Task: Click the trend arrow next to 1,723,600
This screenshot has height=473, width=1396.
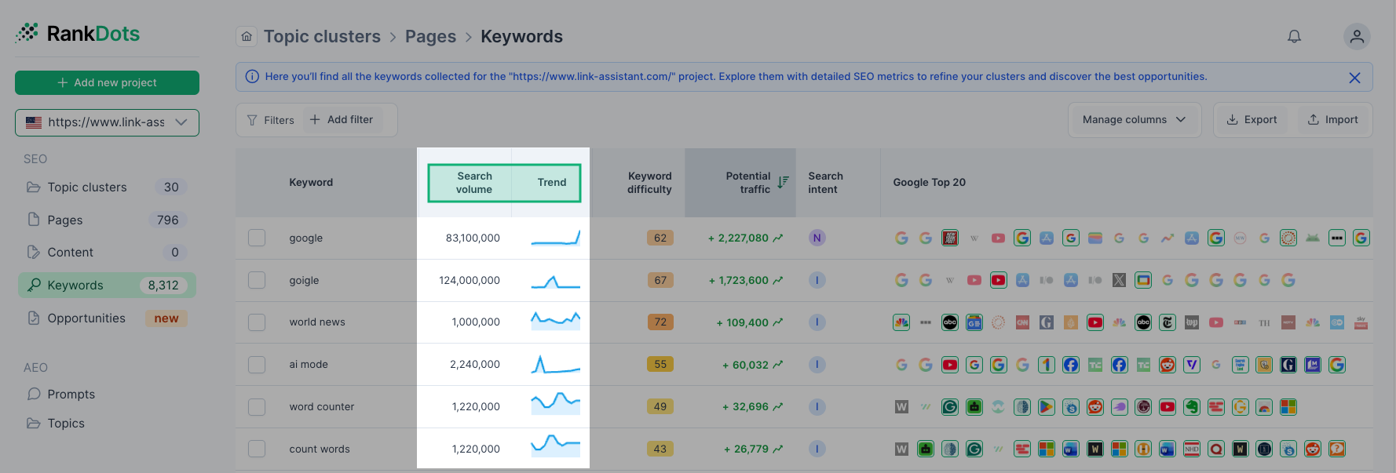Action: 778,280
